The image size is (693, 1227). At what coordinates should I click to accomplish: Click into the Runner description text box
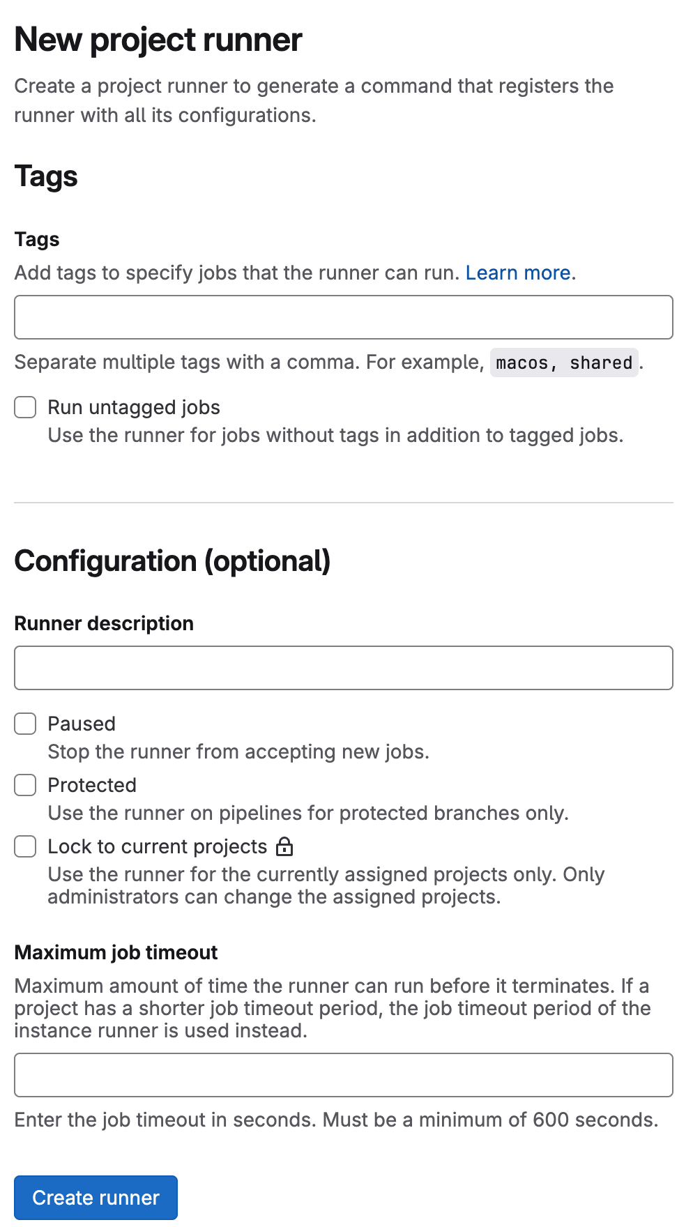pos(343,668)
